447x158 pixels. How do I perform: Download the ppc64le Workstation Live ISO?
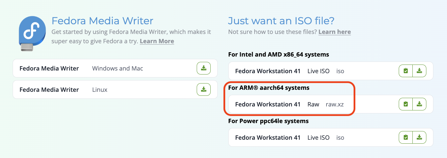(x=419, y=137)
